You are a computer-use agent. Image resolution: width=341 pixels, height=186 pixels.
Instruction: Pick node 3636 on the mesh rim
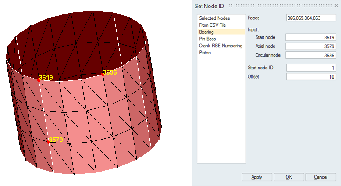(103, 75)
